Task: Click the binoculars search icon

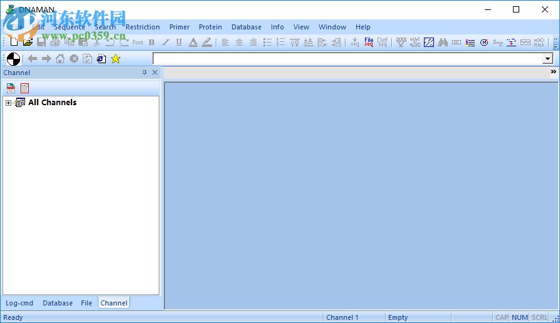Action: coord(443,42)
